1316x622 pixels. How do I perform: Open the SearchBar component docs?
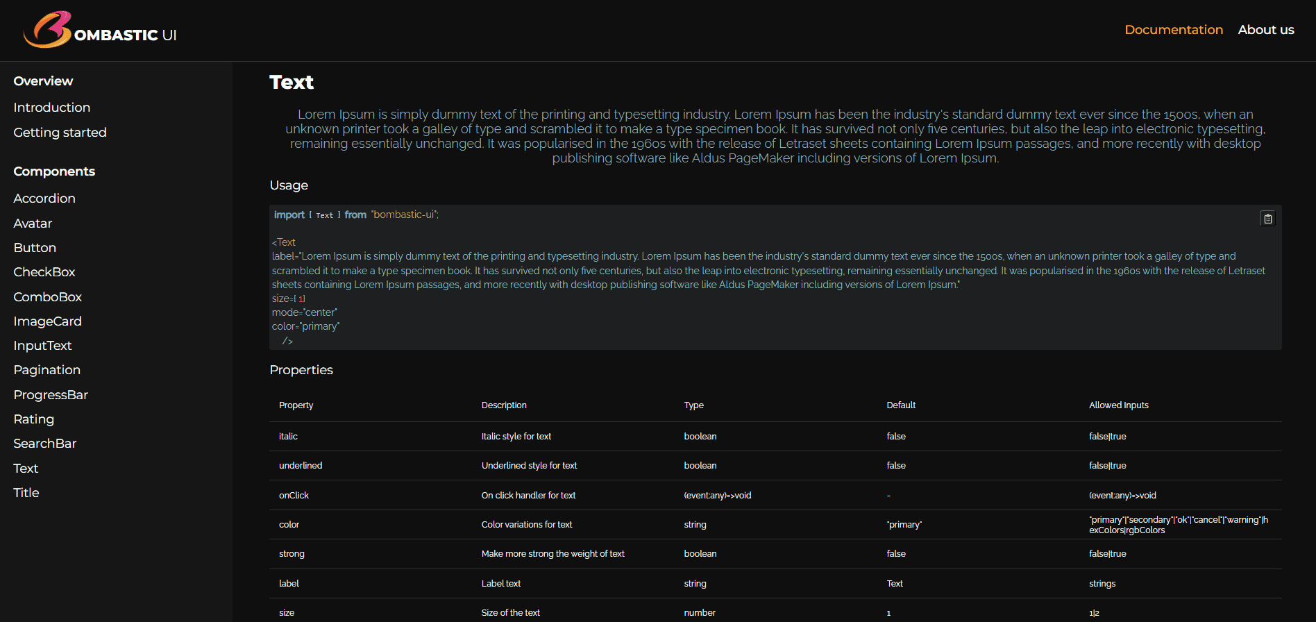click(45, 444)
